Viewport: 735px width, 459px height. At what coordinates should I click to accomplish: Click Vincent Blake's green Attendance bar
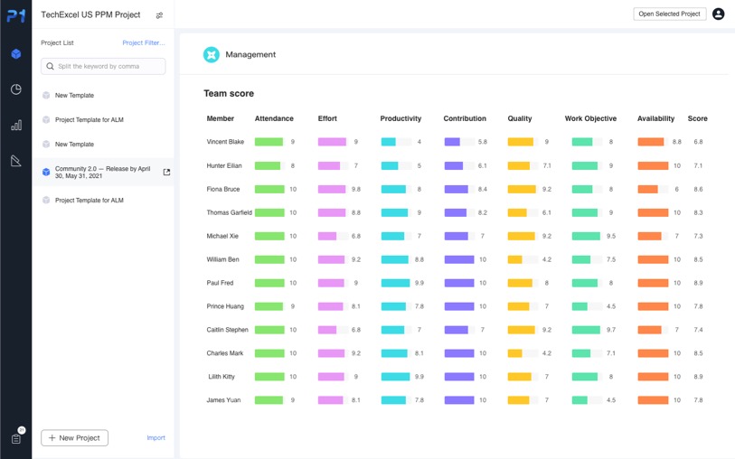(x=269, y=142)
